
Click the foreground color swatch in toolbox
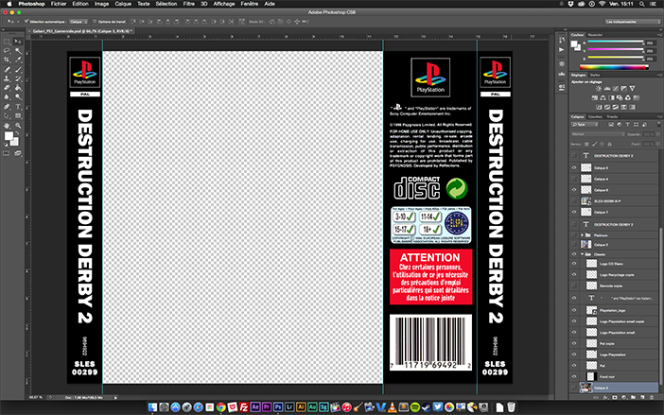point(9,136)
